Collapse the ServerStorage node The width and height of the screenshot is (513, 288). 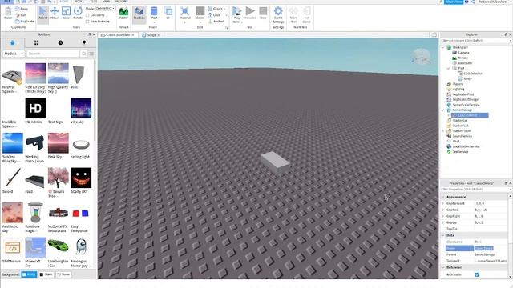pyautogui.click(x=443, y=110)
